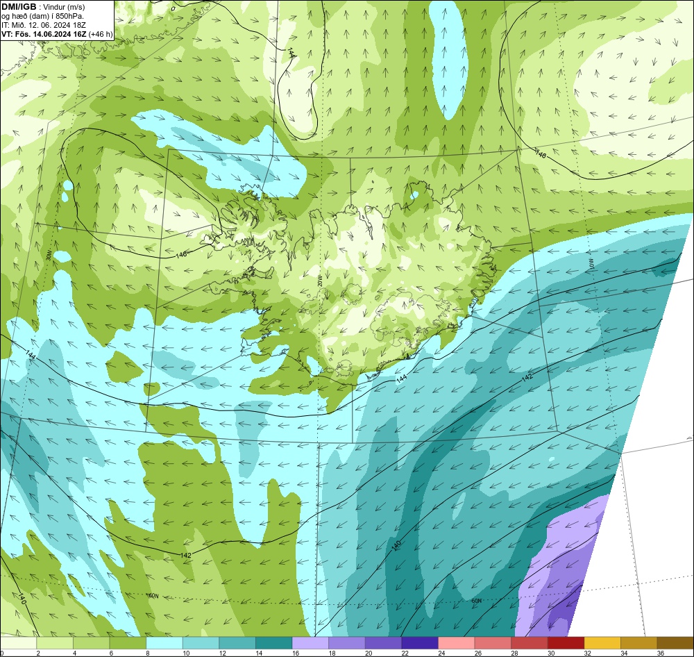Select the legend value '16'
Screen dimensions: 694x657
tap(296, 653)
